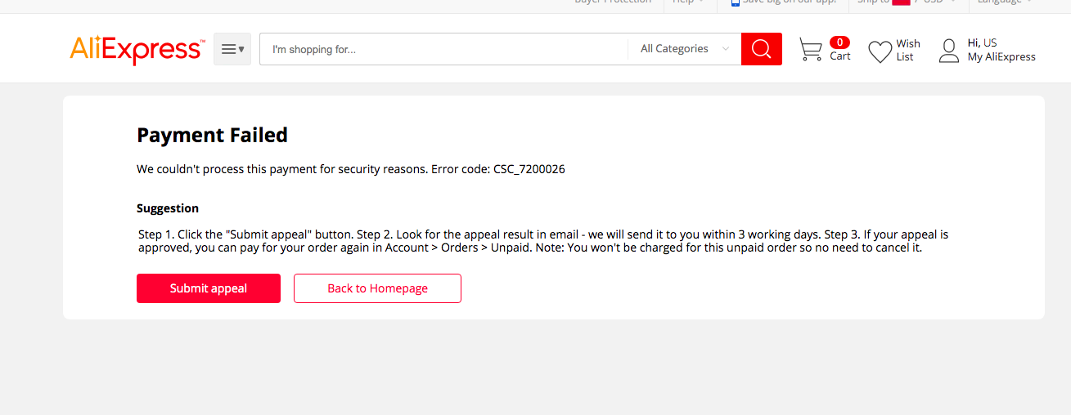Expand the All Categories dropdown
The width and height of the screenshot is (1071, 415).
coord(685,49)
